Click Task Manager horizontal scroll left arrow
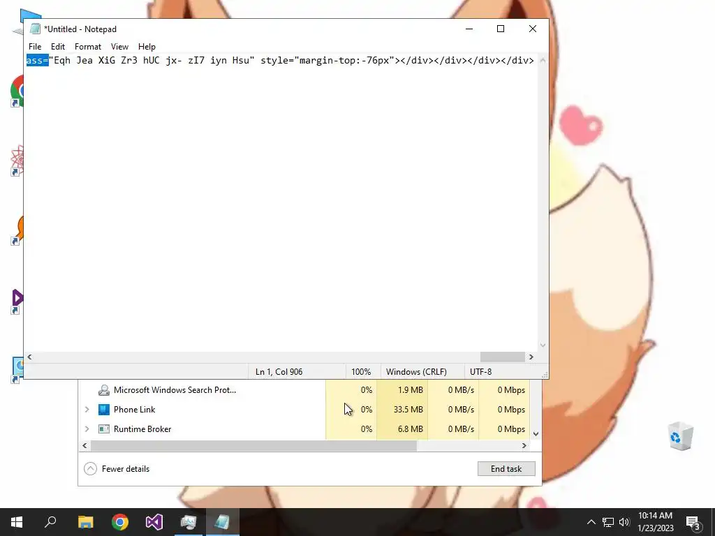This screenshot has height=536, width=715. pos(84,445)
